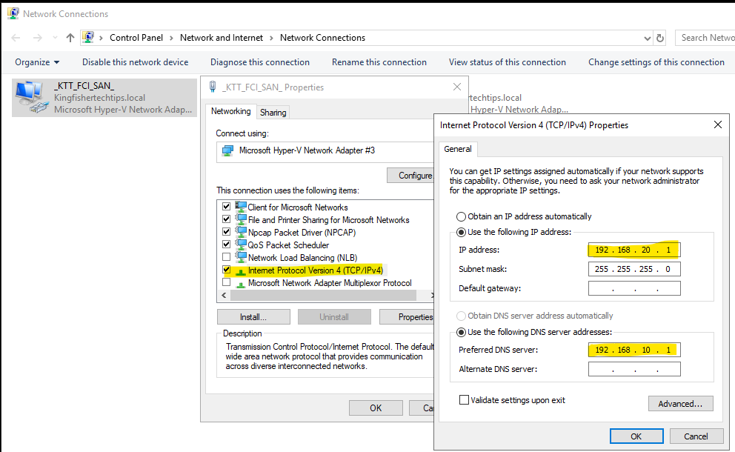The height and width of the screenshot is (452, 735).
Task: Click Diagnose this connection
Action: (259, 62)
